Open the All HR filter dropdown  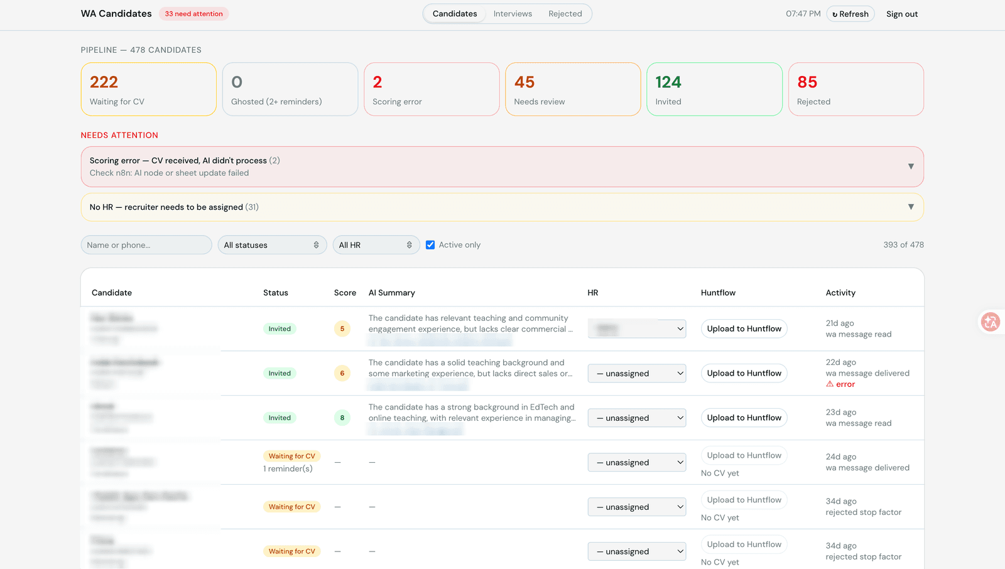click(376, 245)
